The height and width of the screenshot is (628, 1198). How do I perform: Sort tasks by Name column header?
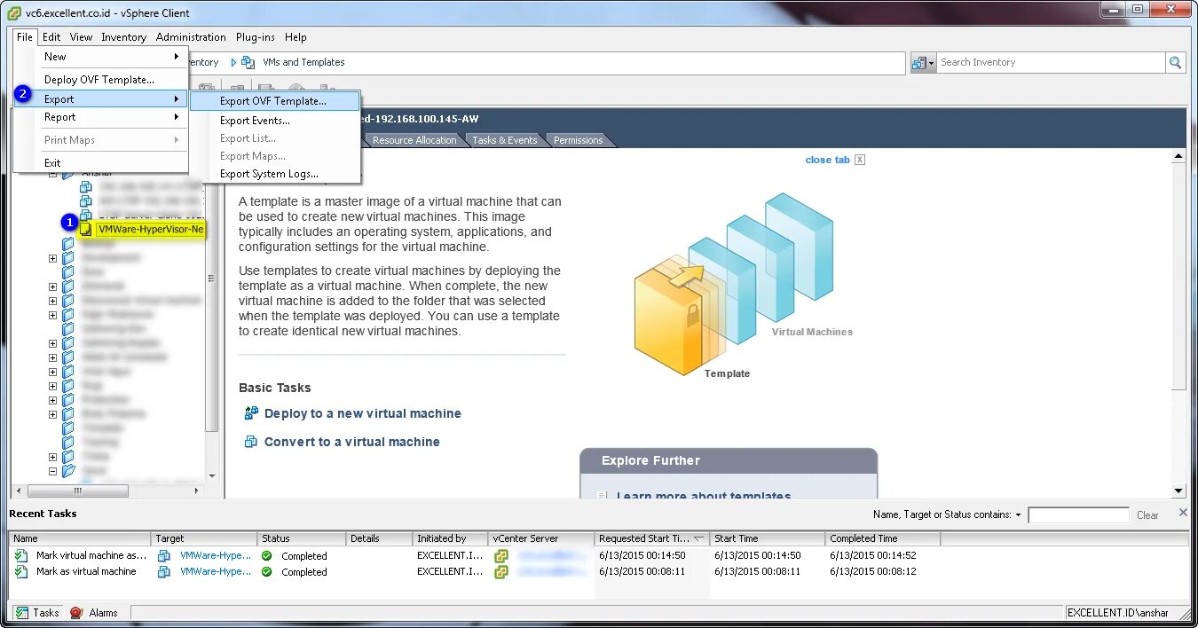(80, 538)
